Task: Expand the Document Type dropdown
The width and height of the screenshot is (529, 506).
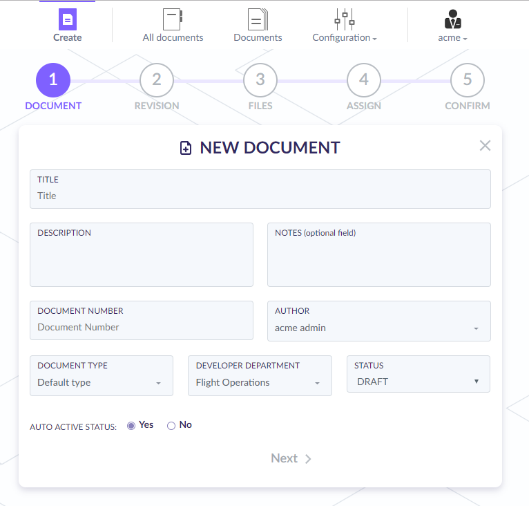Action: [101, 382]
